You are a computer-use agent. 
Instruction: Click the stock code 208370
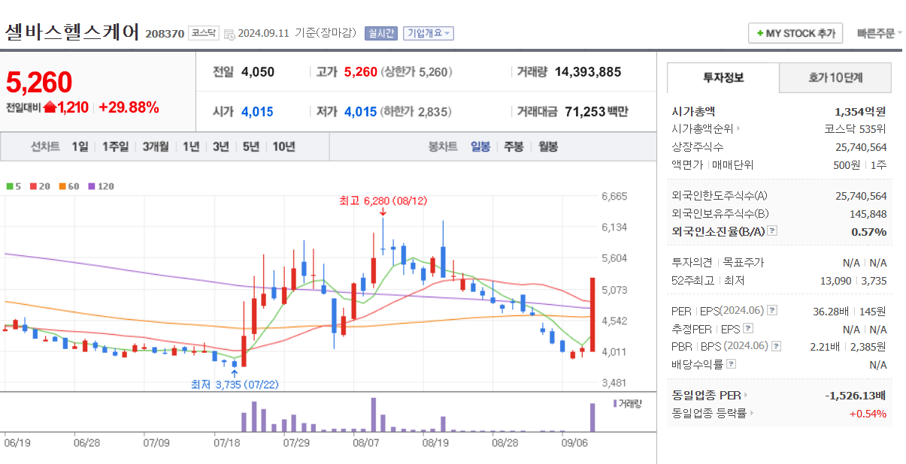pyautogui.click(x=165, y=34)
